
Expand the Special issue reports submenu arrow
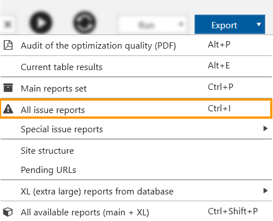click(x=265, y=128)
